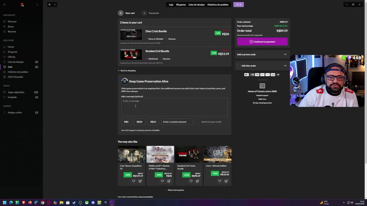Open Instalado in the sidebar
Image resolution: width=367 pixels, height=206 pixels.
12,97
